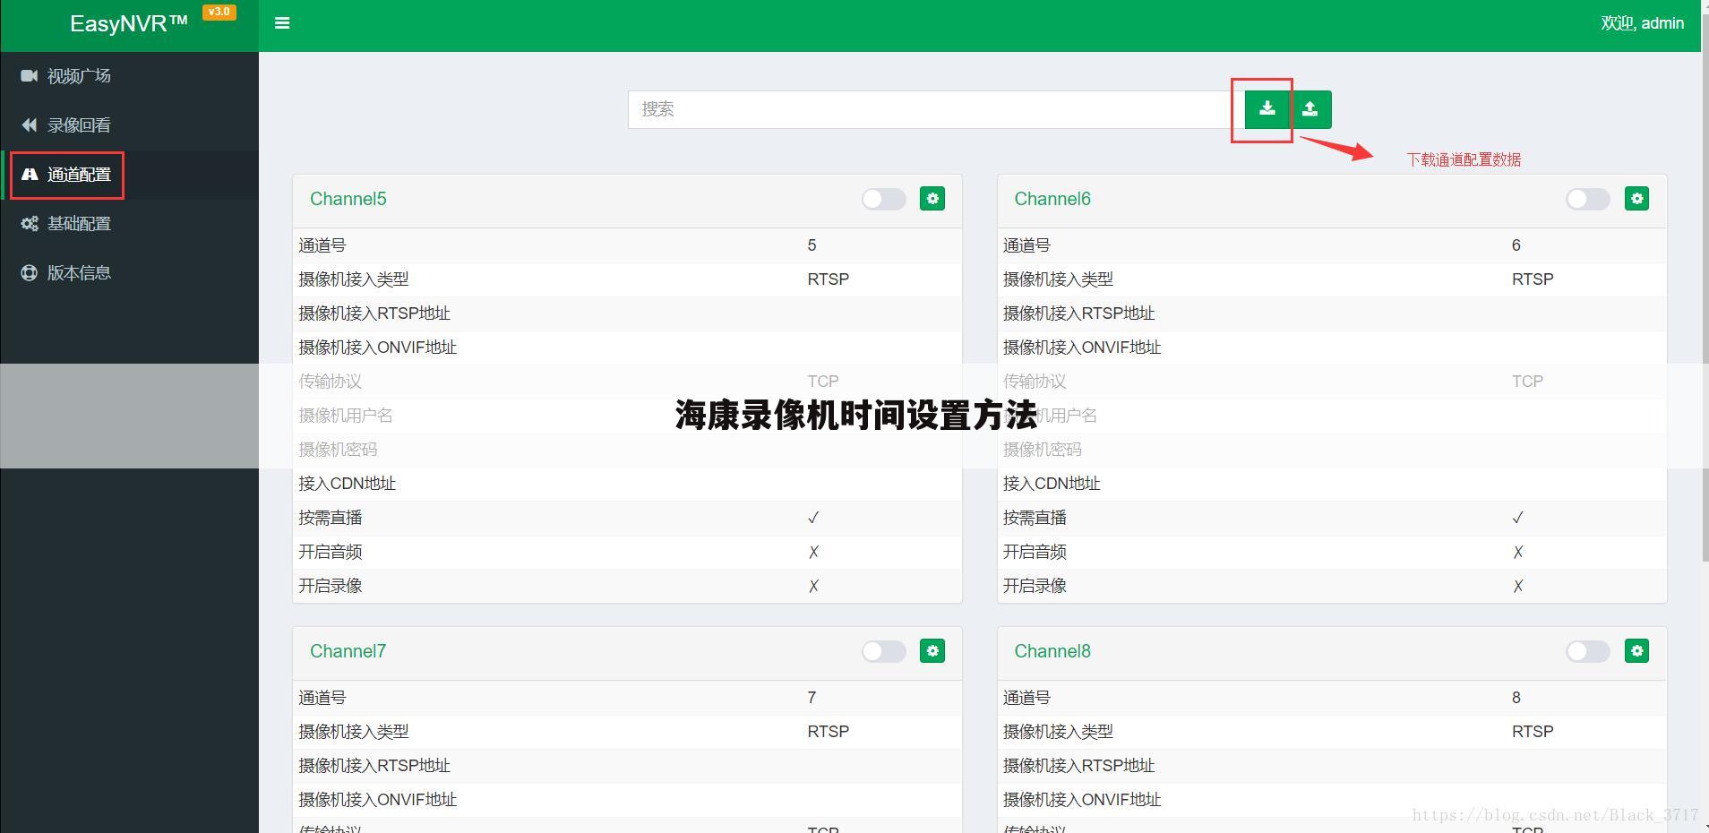Select the RTSP value in Channel8
Screen dimensions: 1709x833
point(1533,732)
